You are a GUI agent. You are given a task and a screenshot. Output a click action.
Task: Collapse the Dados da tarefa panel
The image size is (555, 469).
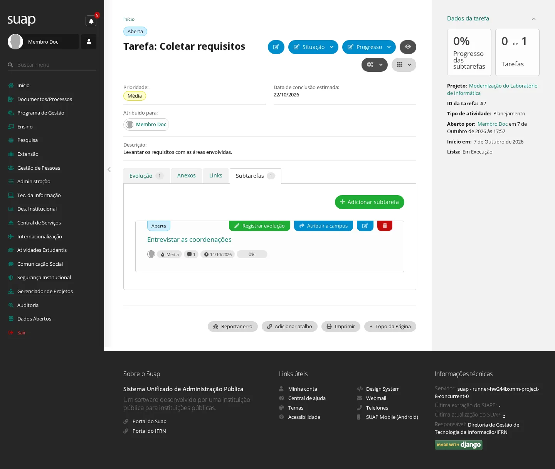point(533,19)
